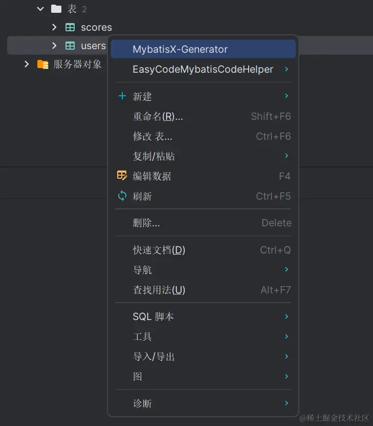Click the plus icon beside 新建
The width and height of the screenshot is (373, 426).
(x=122, y=96)
